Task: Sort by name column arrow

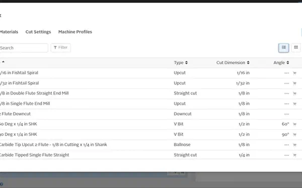Action: click(x=3, y=62)
